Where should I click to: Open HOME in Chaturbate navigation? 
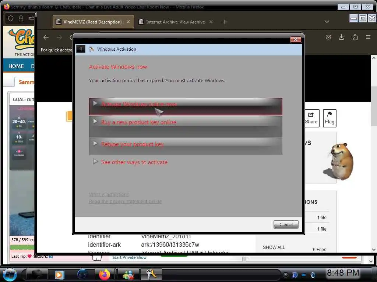point(16,66)
